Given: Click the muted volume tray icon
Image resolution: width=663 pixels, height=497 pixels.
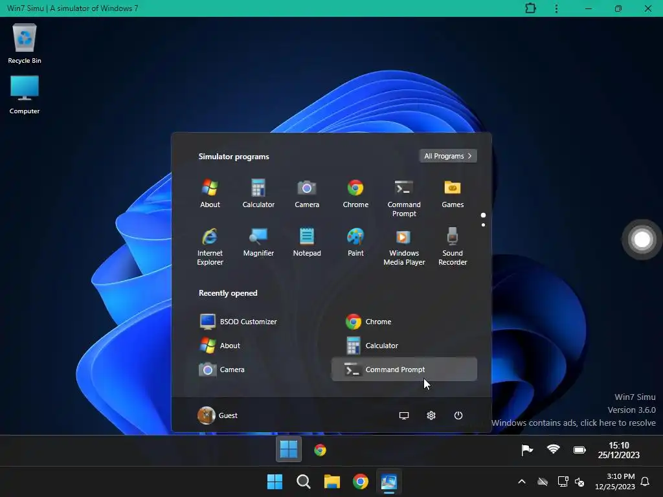Looking at the screenshot, I should click(579, 481).
